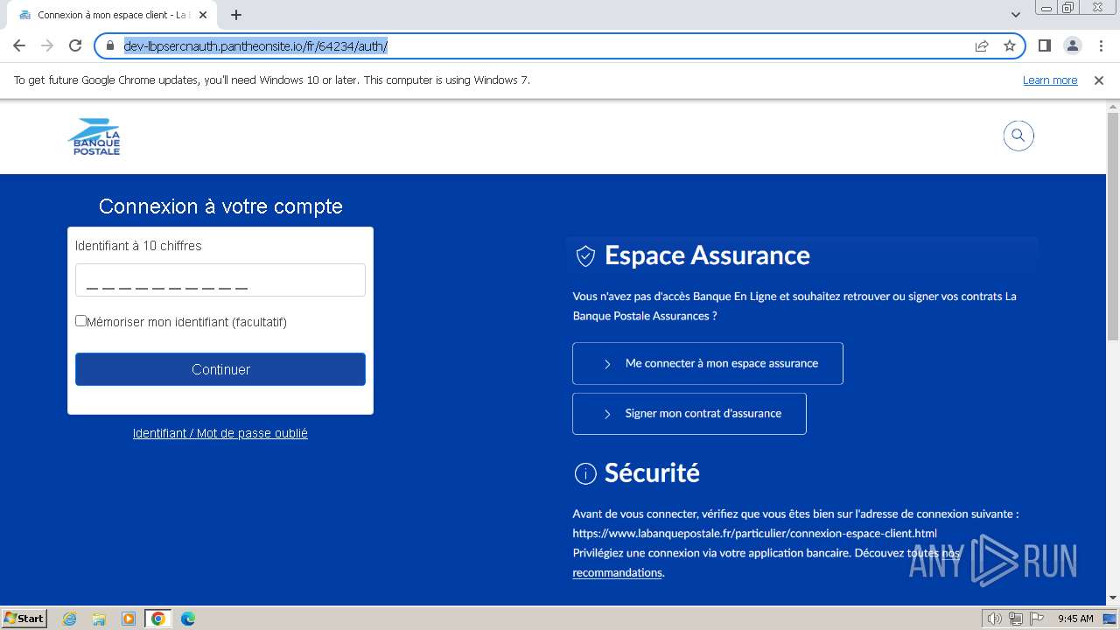Click the taskbar clock showing 9:45 AM
The image size is (1120, 630).
(x=1075, y=619)
